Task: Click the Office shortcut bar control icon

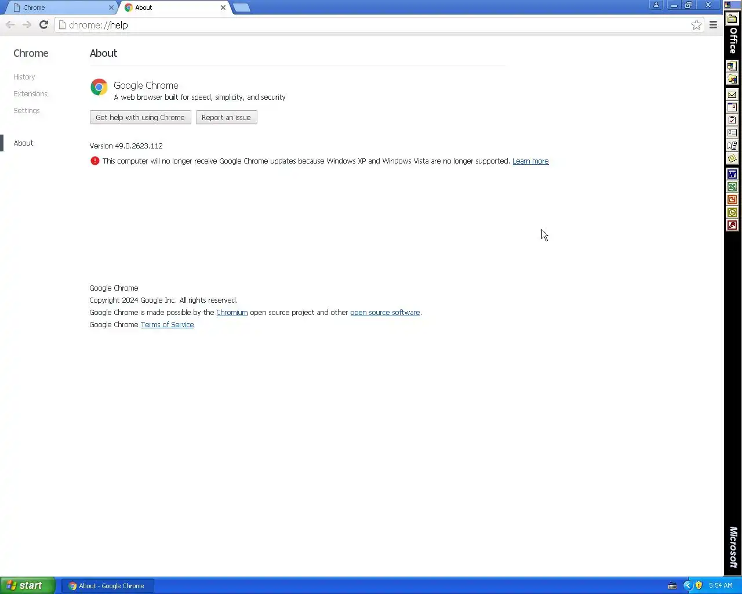Action: coord(728,5)
